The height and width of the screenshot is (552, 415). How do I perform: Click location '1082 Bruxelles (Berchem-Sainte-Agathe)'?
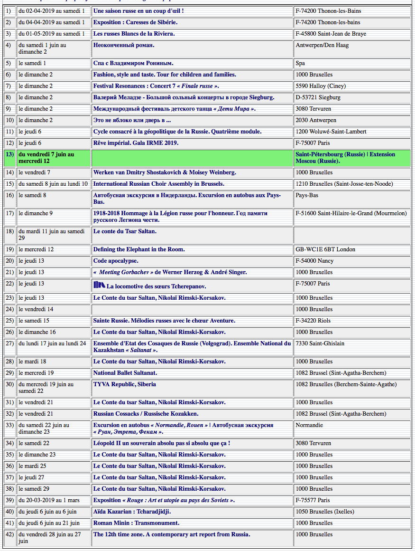coord(346,384)
